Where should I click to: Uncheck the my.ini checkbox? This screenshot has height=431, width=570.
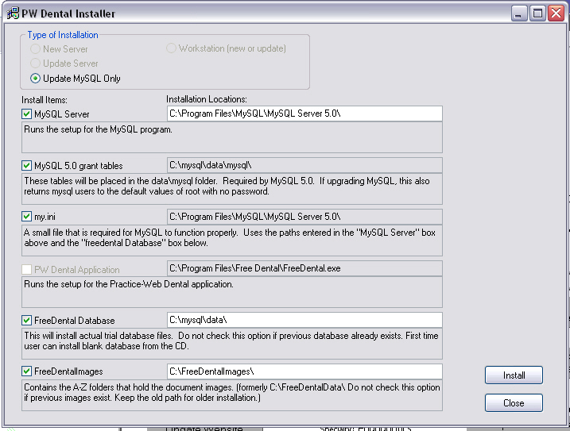(27, 217)
